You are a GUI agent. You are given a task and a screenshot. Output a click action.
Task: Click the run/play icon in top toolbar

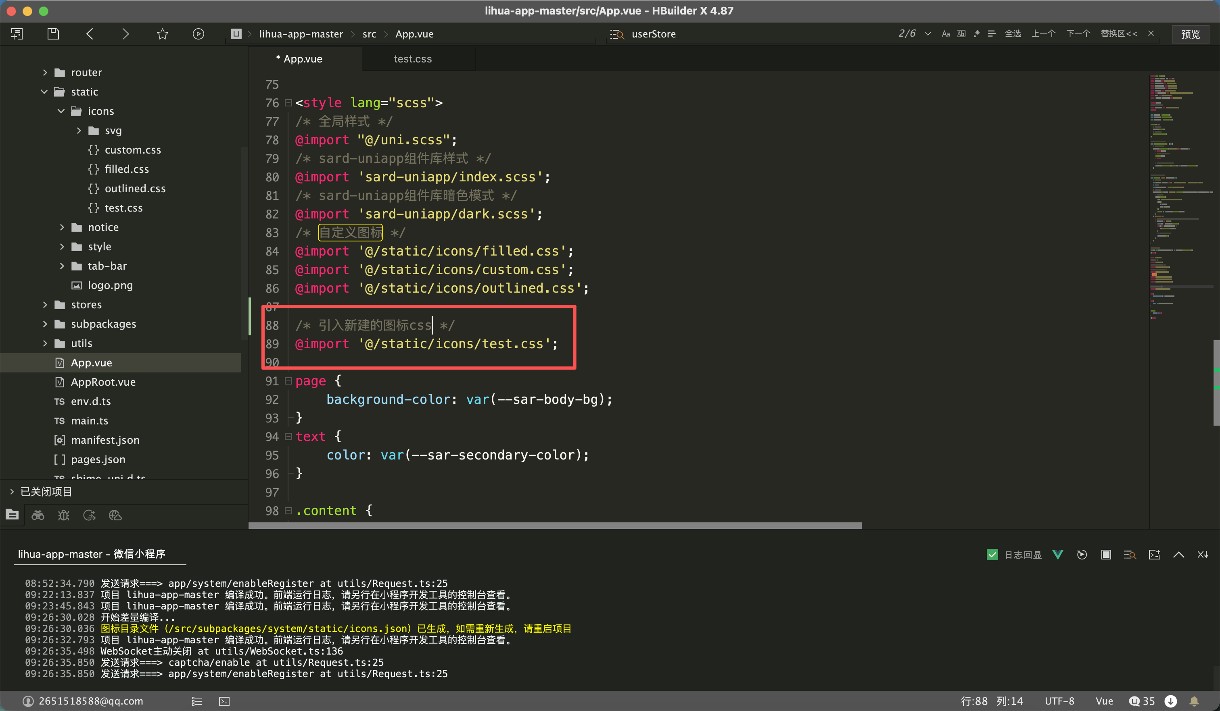click(x=198, y=34)
